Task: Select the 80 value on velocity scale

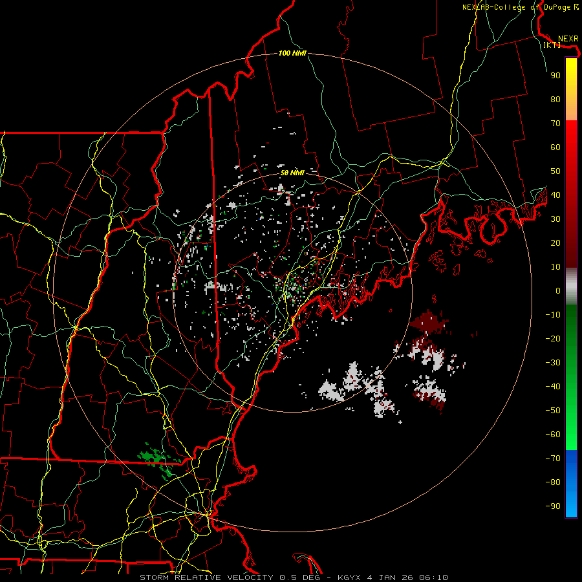Action: (x=555, y=100)
